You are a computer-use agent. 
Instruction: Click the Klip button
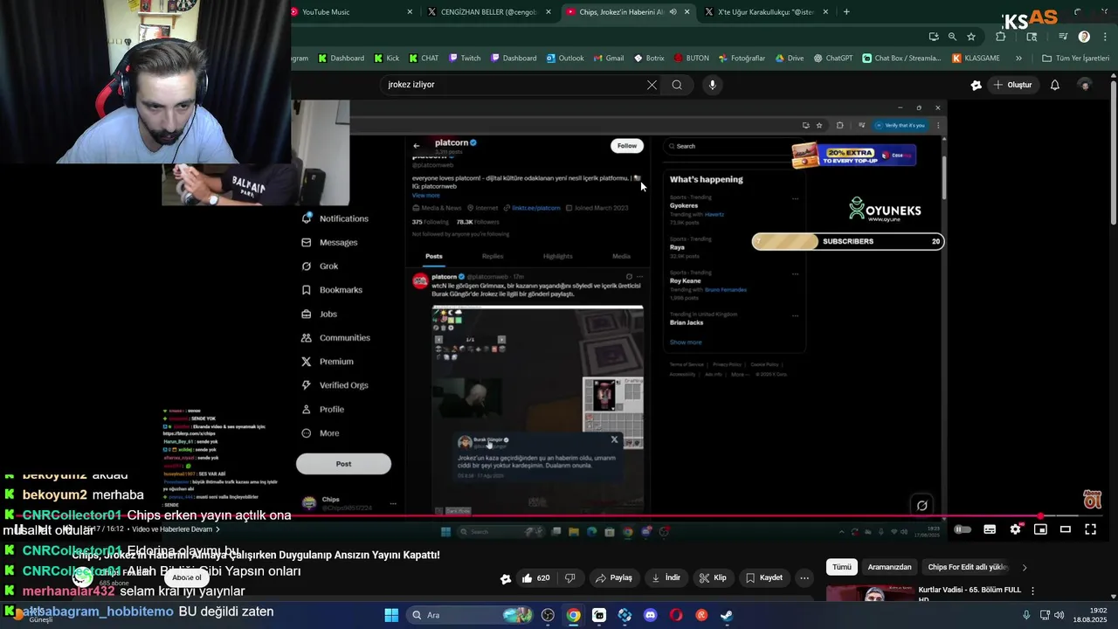[x=713, y=577]
